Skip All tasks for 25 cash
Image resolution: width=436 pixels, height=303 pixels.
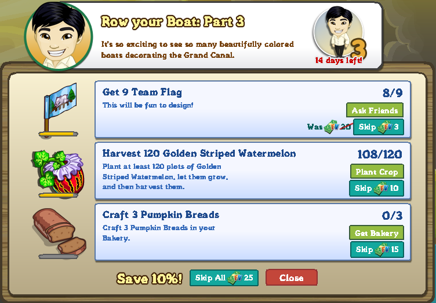click(x=224, y=278)
